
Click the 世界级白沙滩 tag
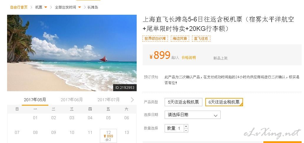(155, 38)
